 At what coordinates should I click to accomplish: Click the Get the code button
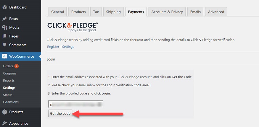tap(60, 114)
